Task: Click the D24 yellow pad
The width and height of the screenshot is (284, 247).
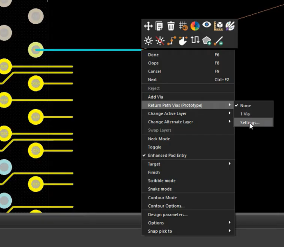Action: (x=35, y=150)
